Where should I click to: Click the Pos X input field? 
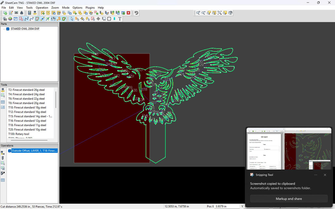click(x=227, y=206)
